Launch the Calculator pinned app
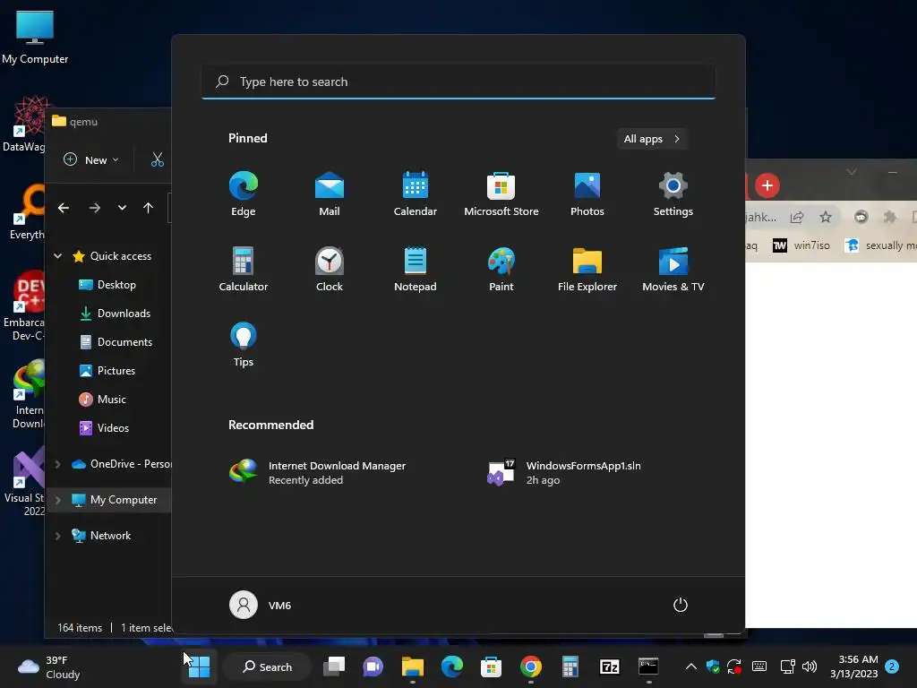 [244, 269]
